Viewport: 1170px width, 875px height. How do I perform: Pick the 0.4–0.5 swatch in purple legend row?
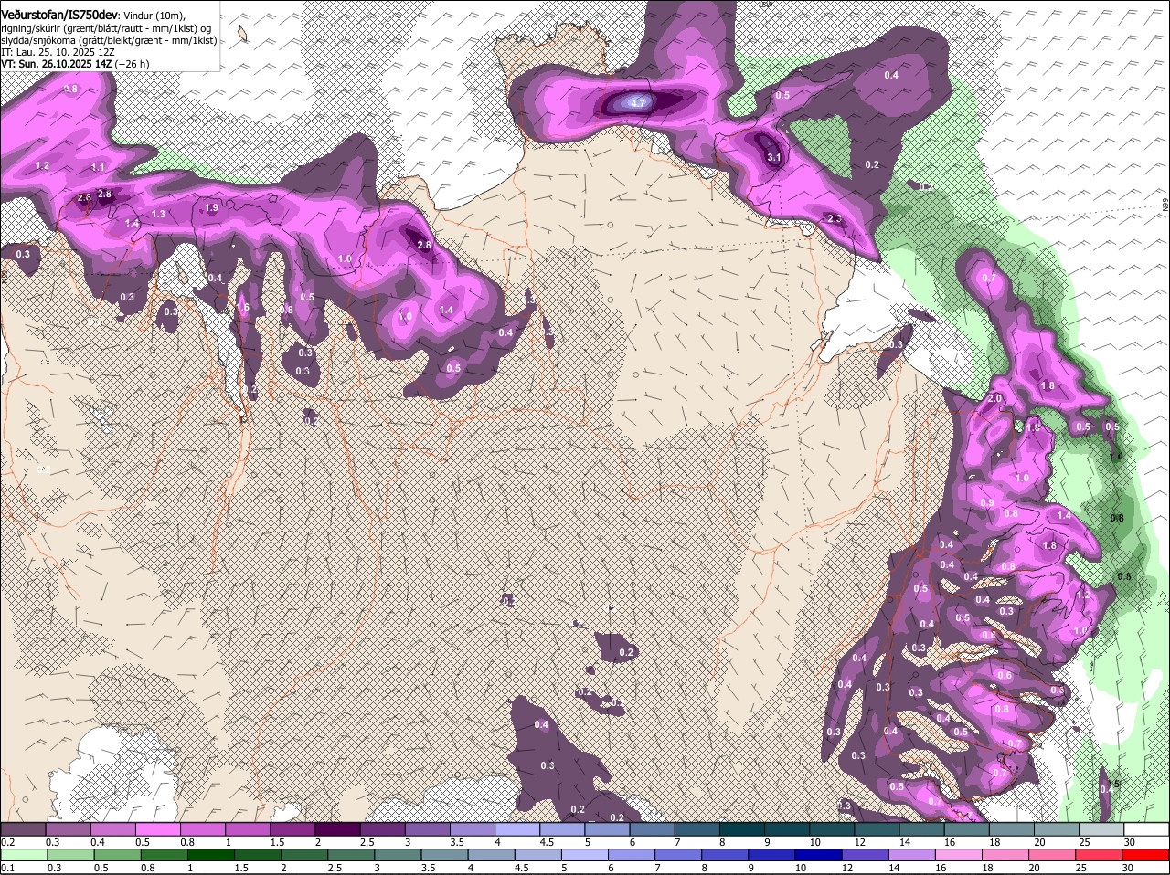113,828
